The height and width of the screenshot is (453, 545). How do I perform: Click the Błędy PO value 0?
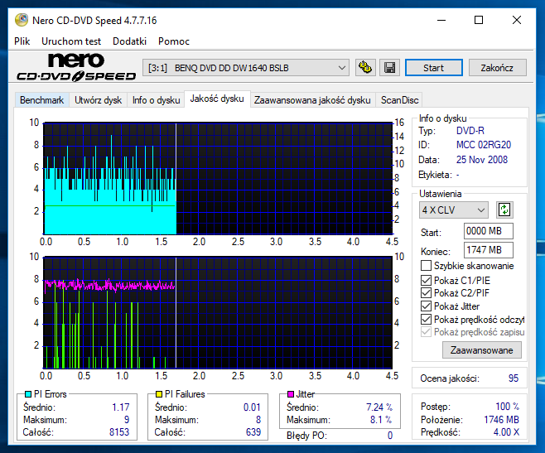[390, 436]
